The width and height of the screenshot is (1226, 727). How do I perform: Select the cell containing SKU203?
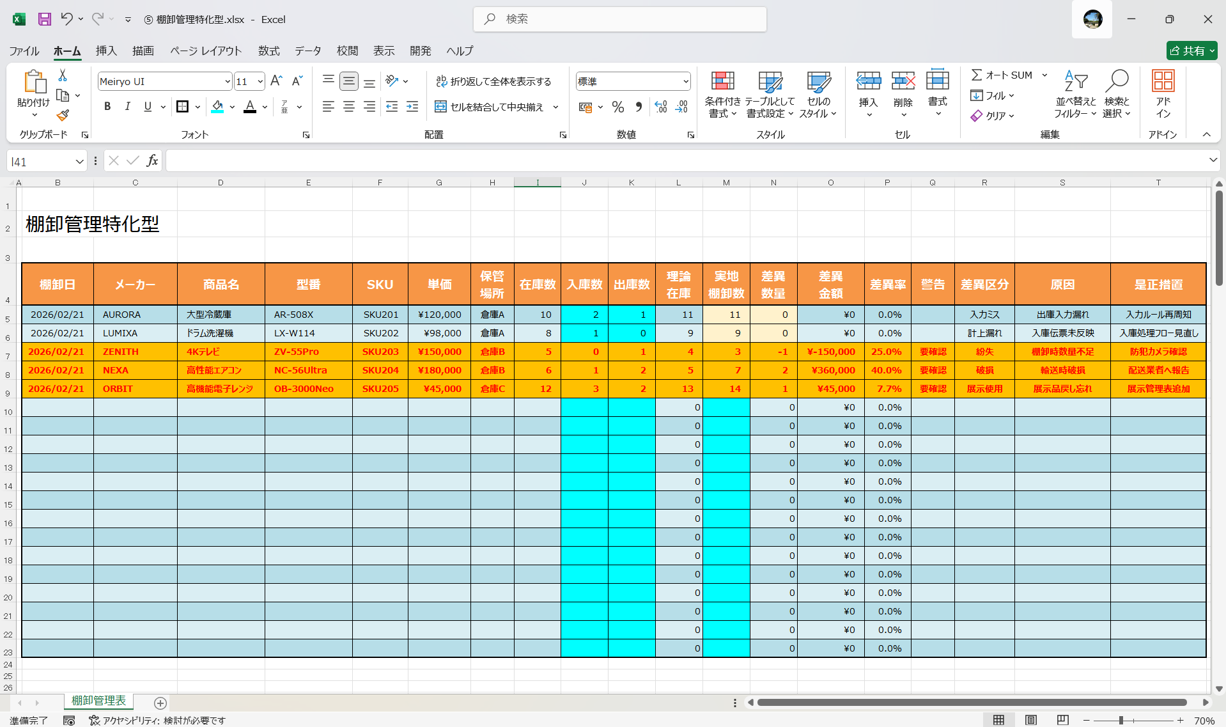click(380, 352)
